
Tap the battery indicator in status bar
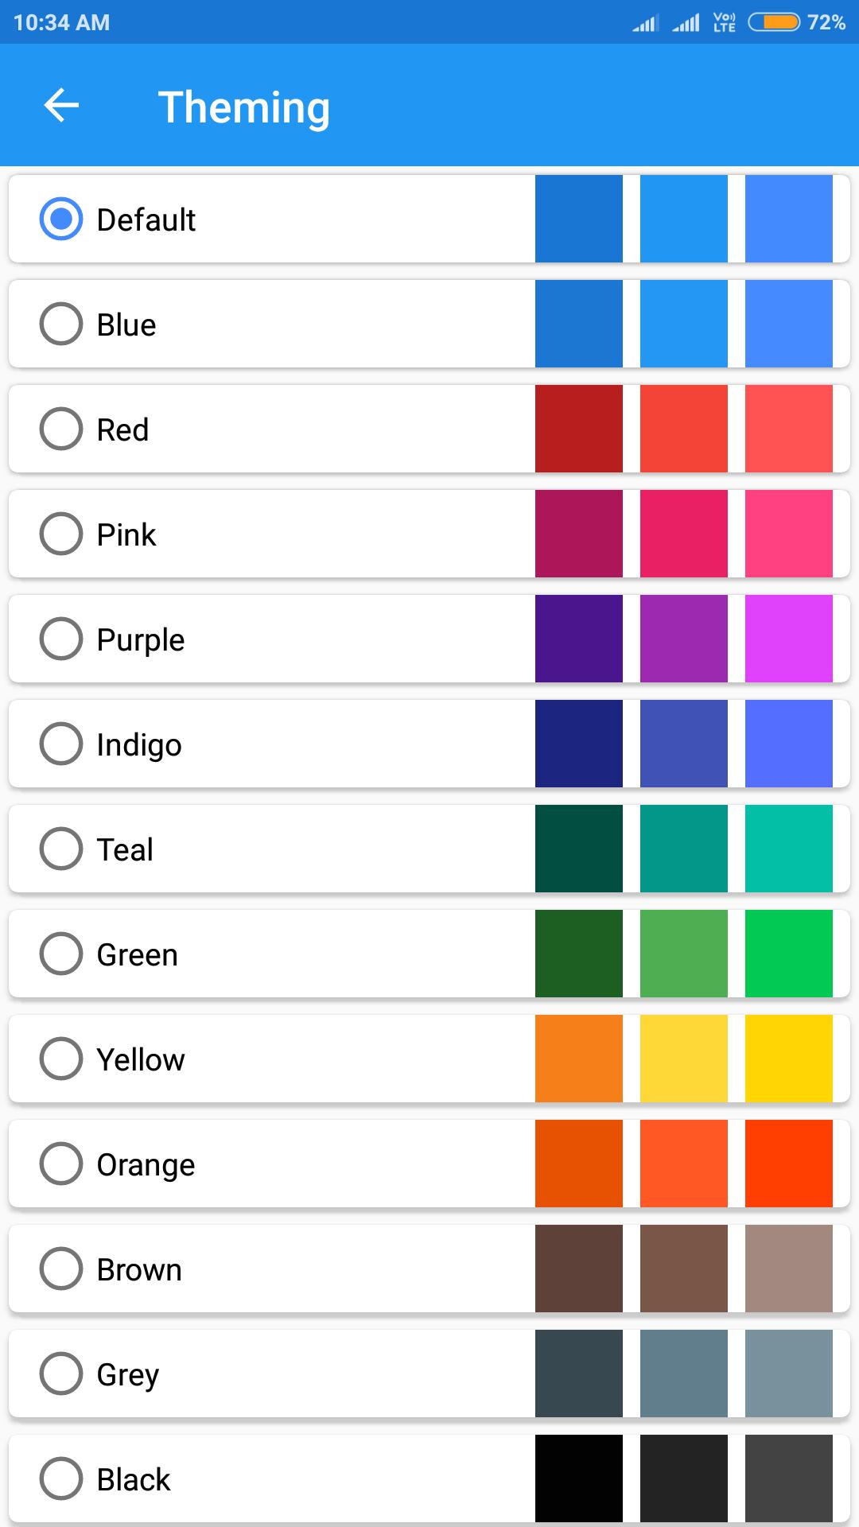773,22
